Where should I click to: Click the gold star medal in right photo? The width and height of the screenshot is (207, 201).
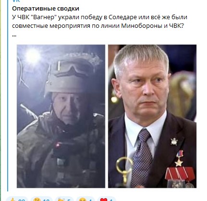click(x=179, y=163)
